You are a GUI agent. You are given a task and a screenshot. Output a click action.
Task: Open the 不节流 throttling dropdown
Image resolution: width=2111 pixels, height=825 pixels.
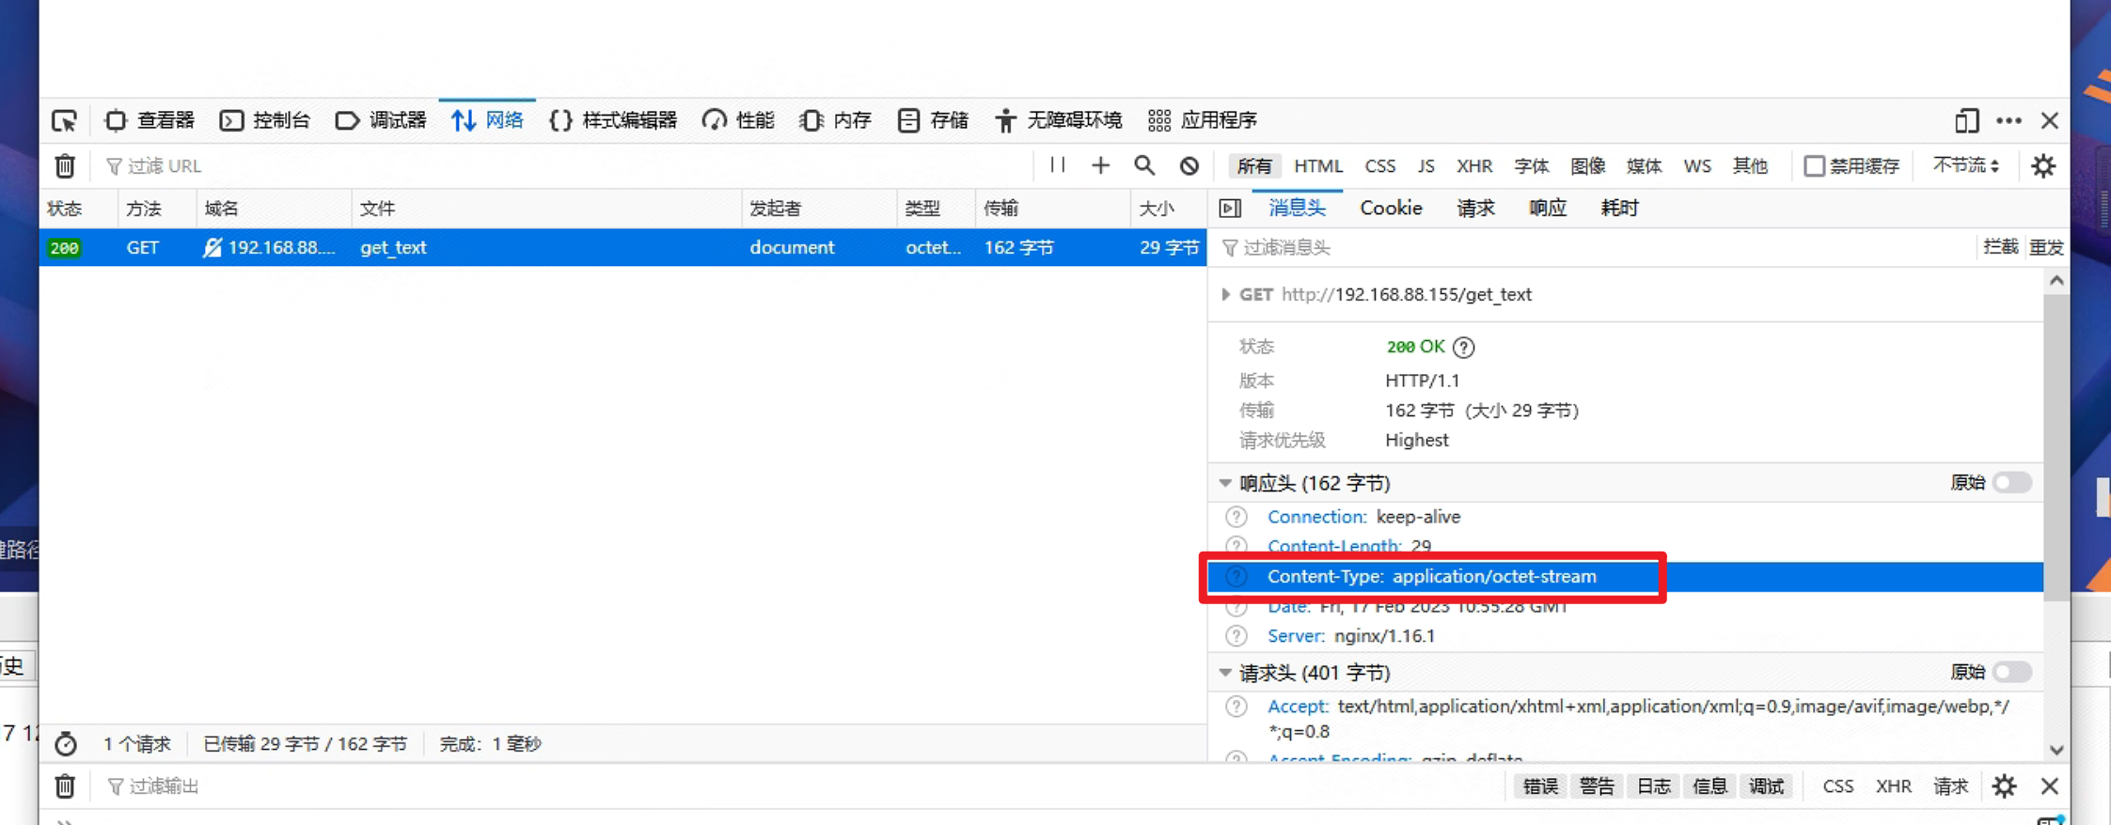pos(1965,165)
